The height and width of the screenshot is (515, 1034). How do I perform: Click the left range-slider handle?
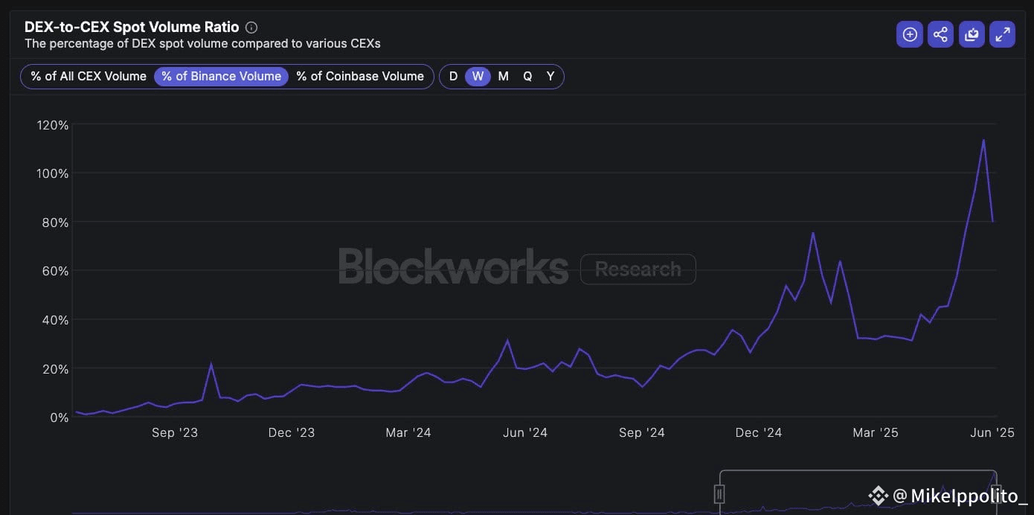coord(719,493)
